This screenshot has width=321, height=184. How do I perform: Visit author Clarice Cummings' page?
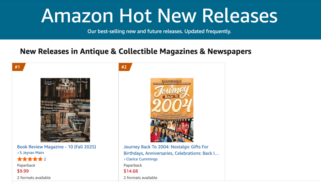tap(142, 159)
